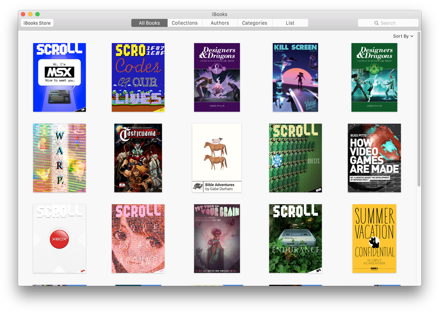Open the Scroll WARP. issue cover
Screen dimensions: 439x313
tap(59, 158)
